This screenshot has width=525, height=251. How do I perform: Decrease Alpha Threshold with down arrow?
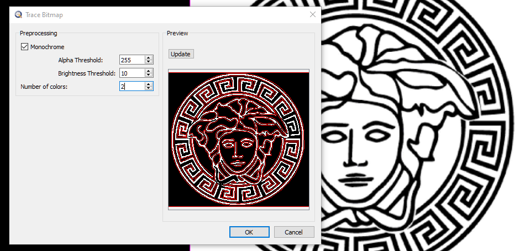click(149, 62)
